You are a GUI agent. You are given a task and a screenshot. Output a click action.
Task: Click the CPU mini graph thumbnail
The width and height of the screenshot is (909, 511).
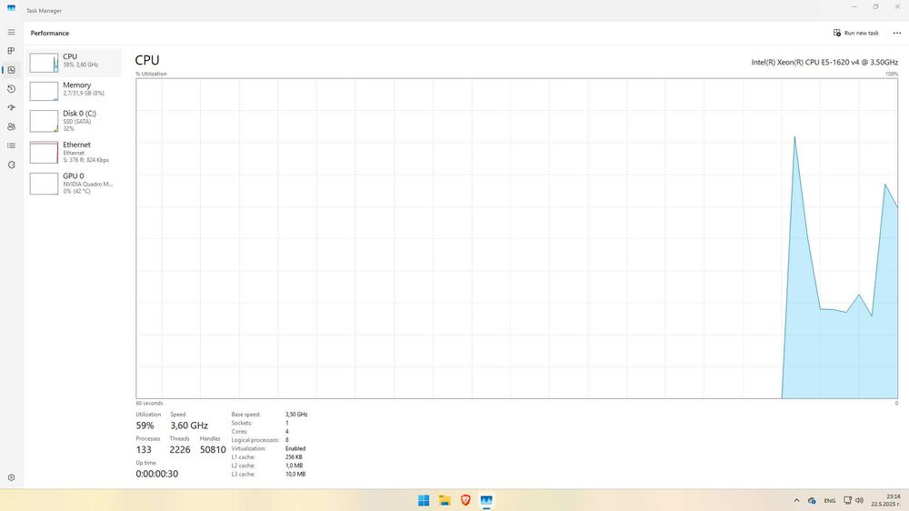44,63
